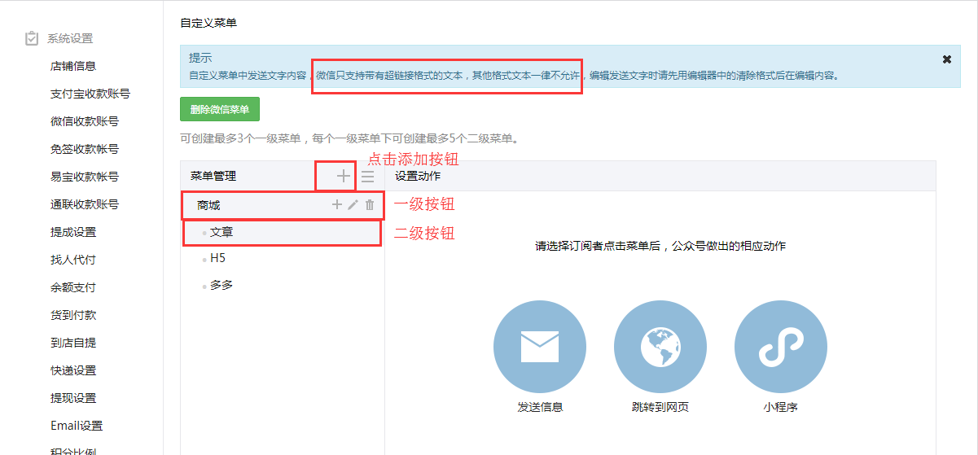The image size is (978, 455).
Task: Select the 发送信息 envelope icon
Action: [x=539, y=347]
